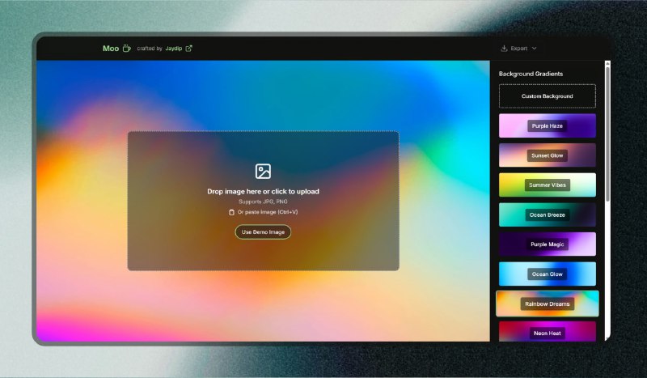Viewport: 647px width, 378px height.
Task: Choose the Ocean Glow gradient
Action: [x=547, y=274]
